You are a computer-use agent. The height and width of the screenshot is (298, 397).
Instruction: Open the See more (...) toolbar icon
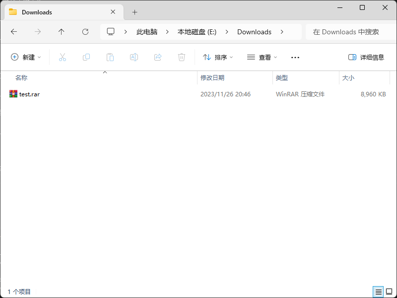click(295, 57)
